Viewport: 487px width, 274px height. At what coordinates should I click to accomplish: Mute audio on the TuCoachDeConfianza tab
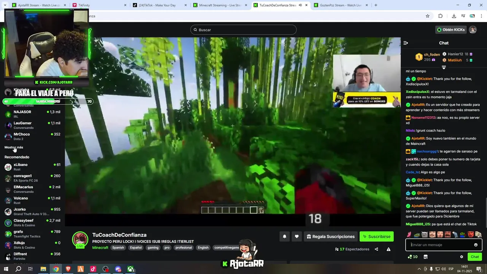pos(300,5)
